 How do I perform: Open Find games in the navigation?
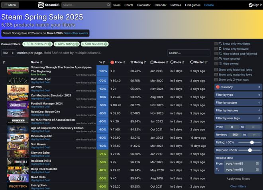pos(193,5)
